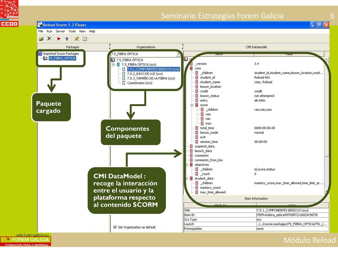Click the CMI Datamodel vertical scrollbar
The height and width of the screenshot is (254, 338).
[326, 125]
